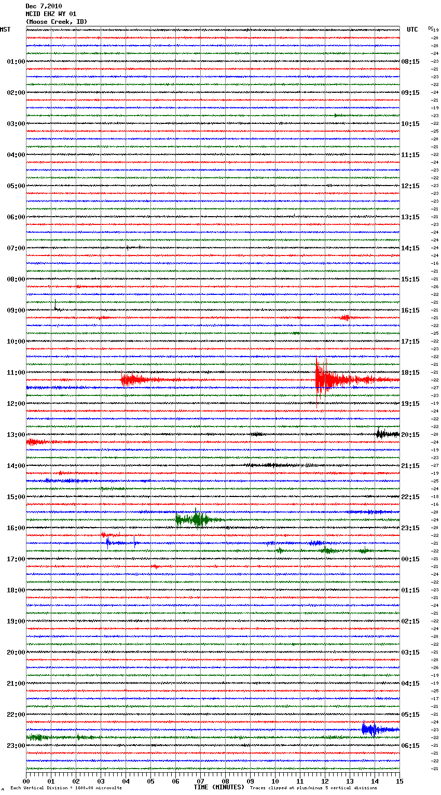Select the 09:00 MST time label
441x795 pixels.
[x=16, y=310]
